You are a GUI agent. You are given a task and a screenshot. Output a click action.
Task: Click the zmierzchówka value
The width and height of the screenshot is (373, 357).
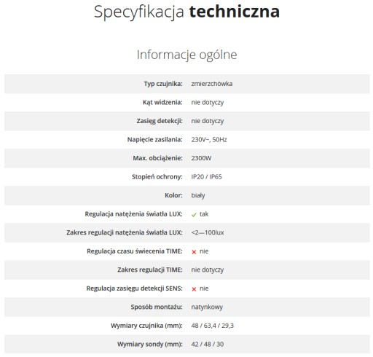(212, 84)
